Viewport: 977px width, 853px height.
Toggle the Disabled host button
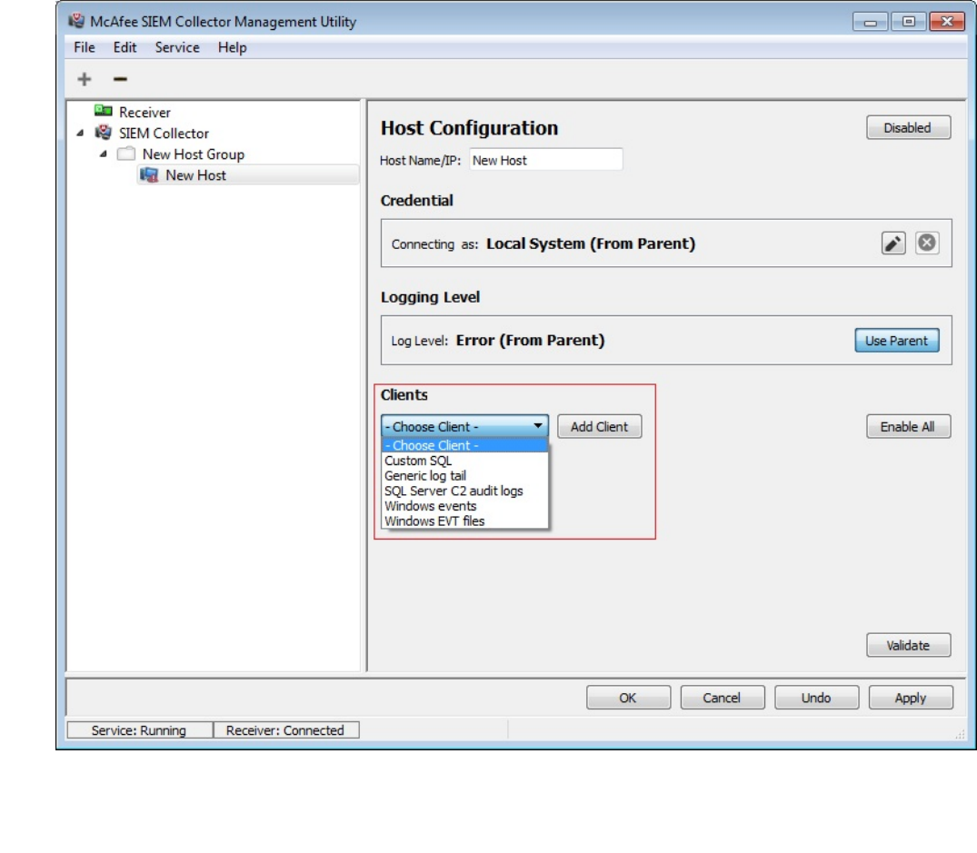point(908,128)
